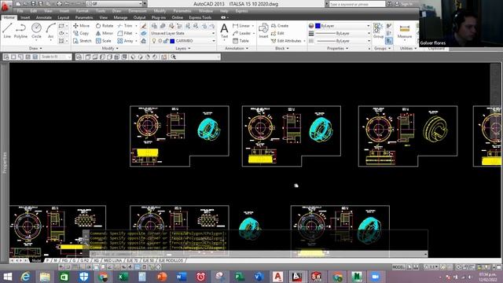This screenshot has height=283, width=503.
Task: Activate the Copy command
Action: pos(81,33)
